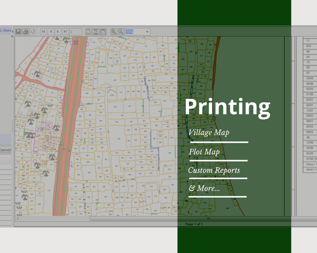Image resolution: width=317 pixels, height=253 pixels.
Task: Save the report with the floppy disk icon
Action: pos(18,32)
